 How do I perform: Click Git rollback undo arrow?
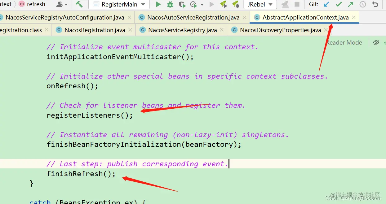point(375,4)
